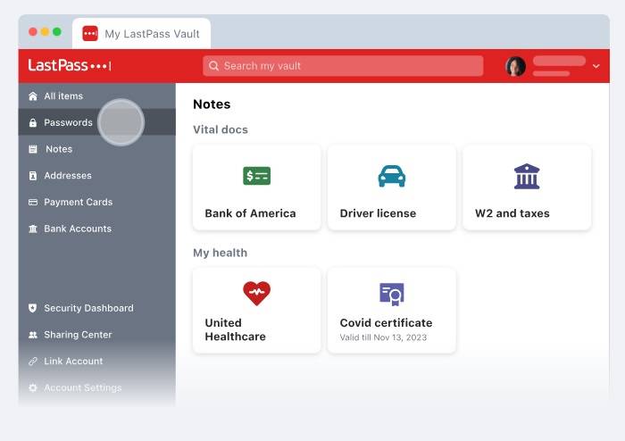Screen dimensions: 625x441
Task: Click the purple certificate icon
Action: pyautogui.click(x=392, y=294)
